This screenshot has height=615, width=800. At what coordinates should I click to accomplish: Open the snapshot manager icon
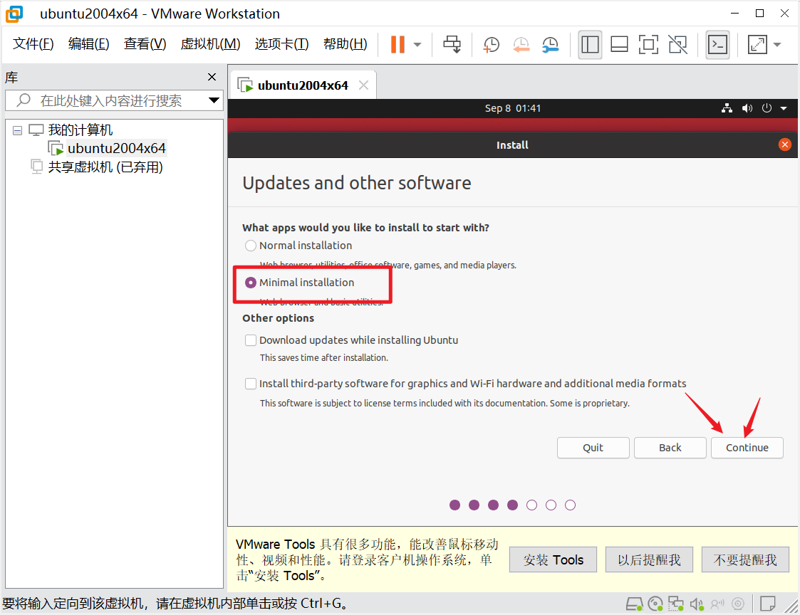tap(551, 45)
